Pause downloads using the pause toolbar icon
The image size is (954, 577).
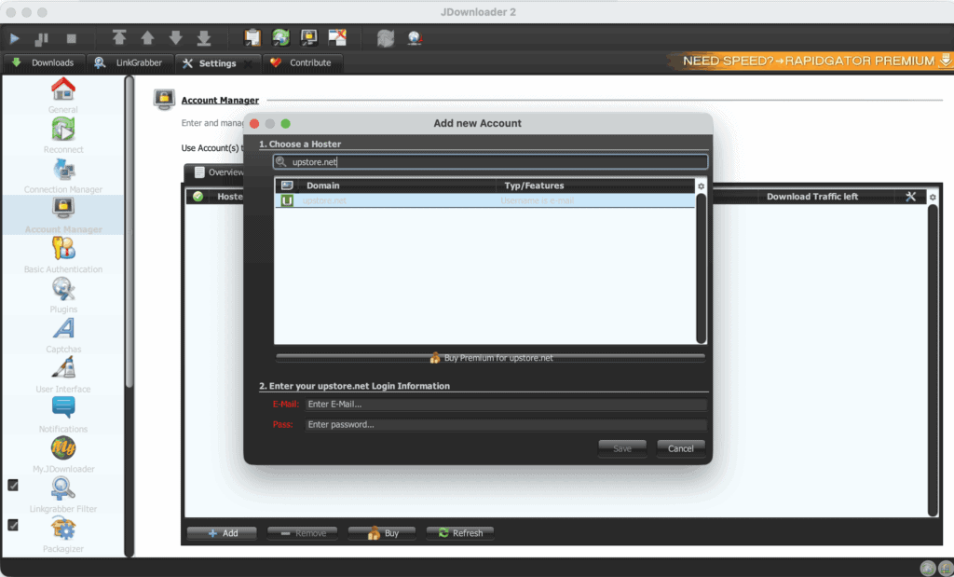coord(41,39)
